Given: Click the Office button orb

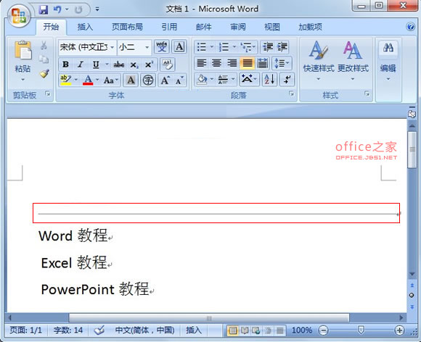Looking at the screenshot, I should point(18,15).
